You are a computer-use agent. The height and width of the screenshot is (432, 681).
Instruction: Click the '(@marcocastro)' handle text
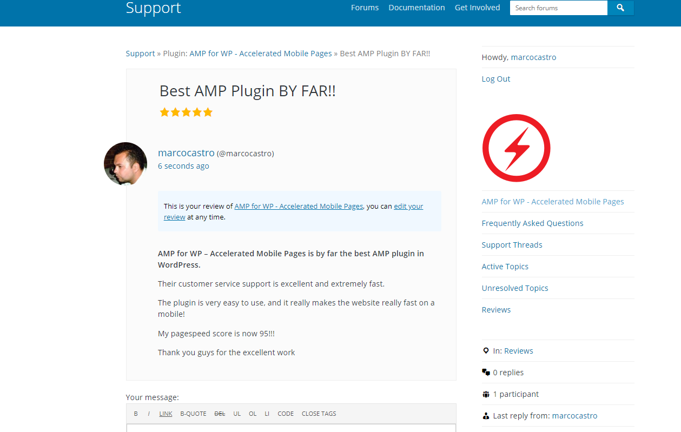[x=246, y=154]
